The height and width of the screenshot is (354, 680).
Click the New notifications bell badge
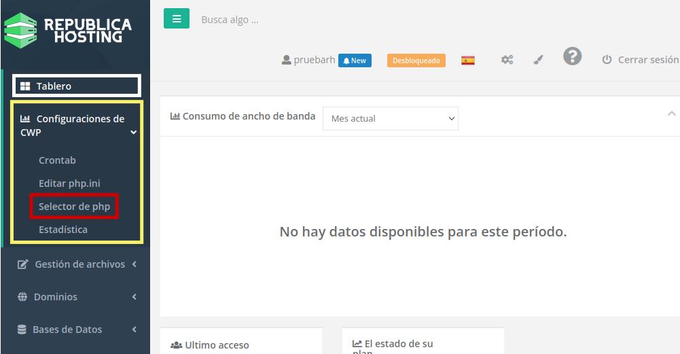coord(355,60)
